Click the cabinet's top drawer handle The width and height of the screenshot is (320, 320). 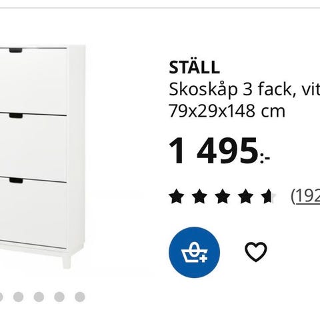pos(16,51)
